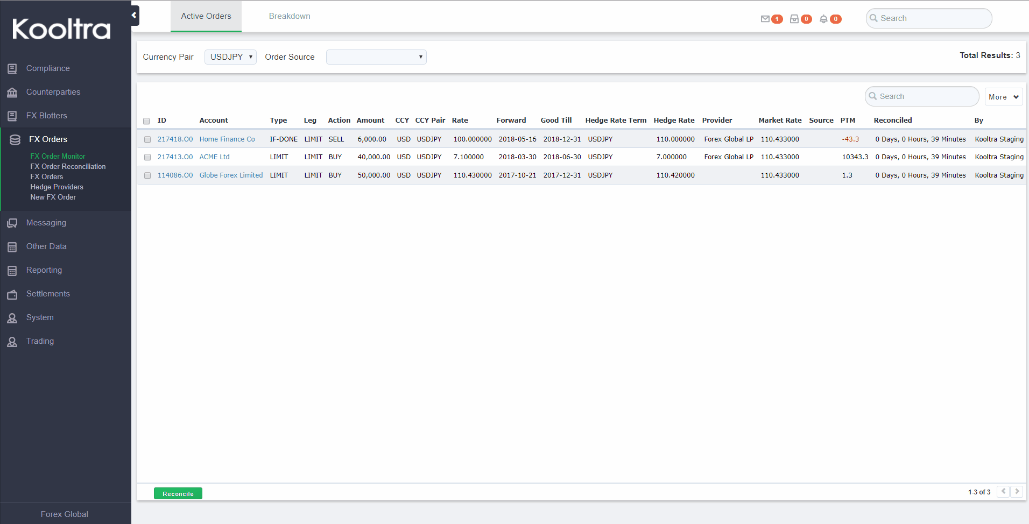Click rate 7.100000 cell
1029x524 pixels.
click(468, 157)
